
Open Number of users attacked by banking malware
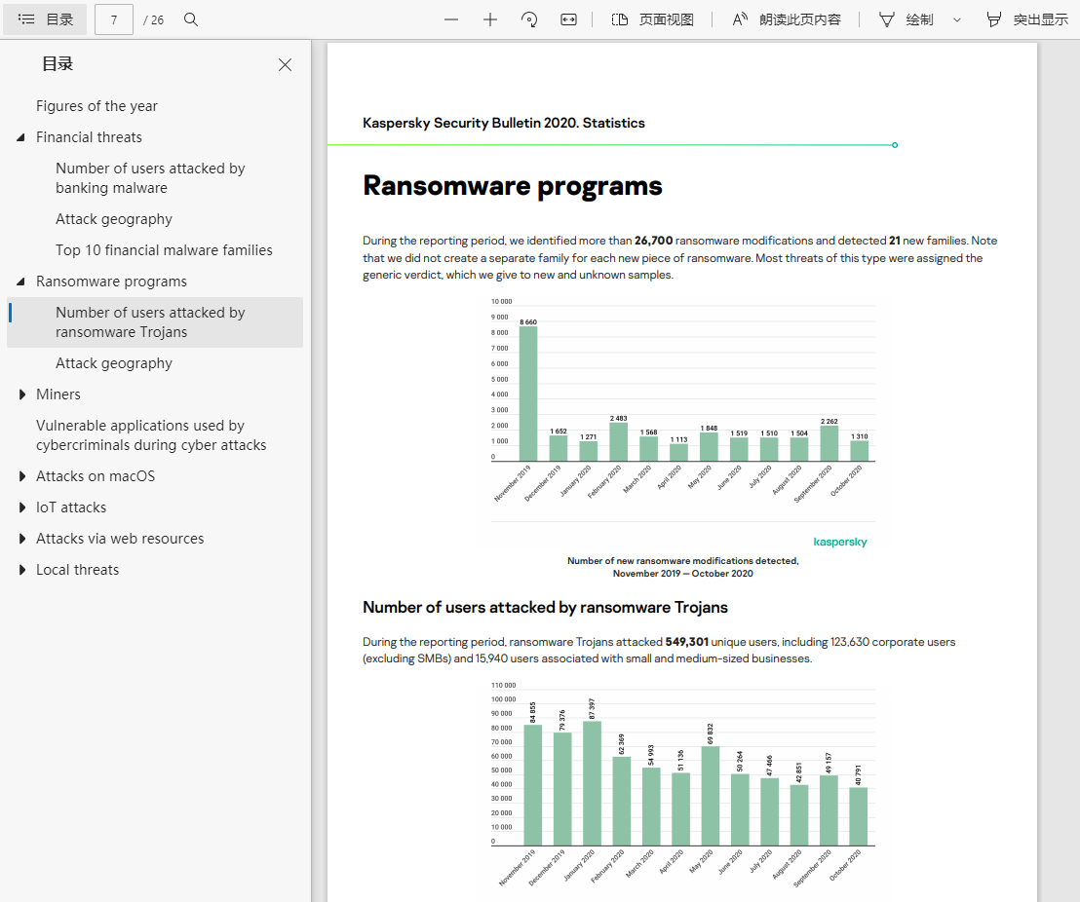[x=150, y=177]
